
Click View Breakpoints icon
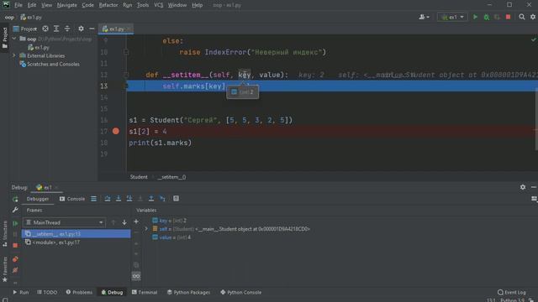(15, 259)
